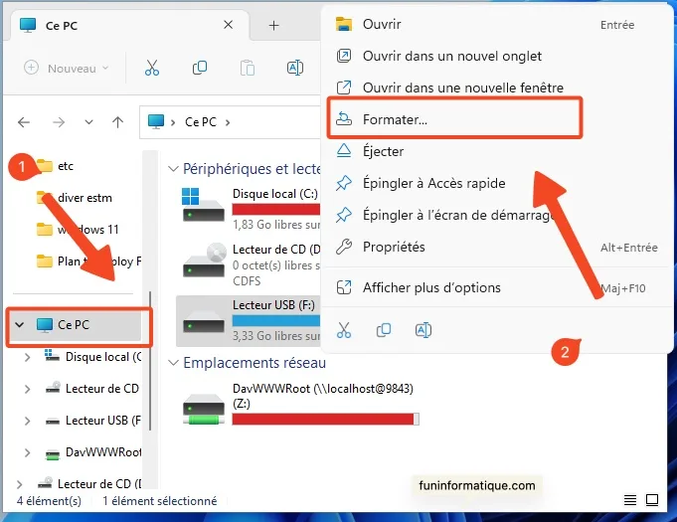Choose Ouvrir dans une nouvelle fenêtre

[496, 87]
